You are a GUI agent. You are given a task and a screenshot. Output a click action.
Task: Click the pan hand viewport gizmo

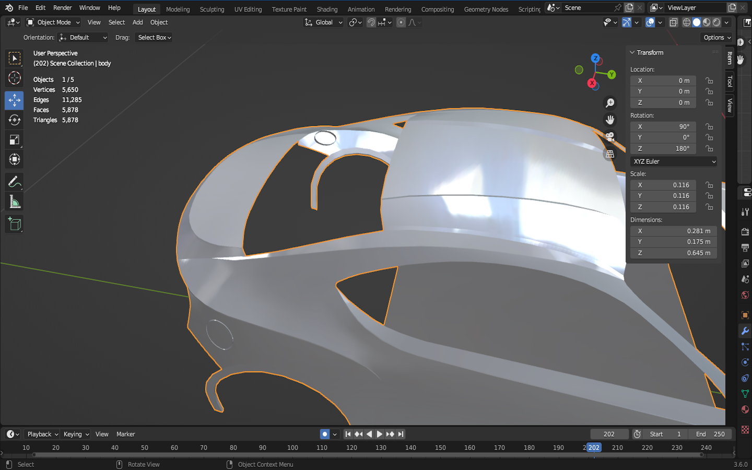[609, 120]
